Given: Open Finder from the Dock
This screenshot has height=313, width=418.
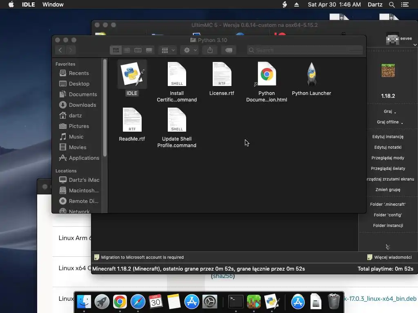Looking at the screenshot, I should click(84, 302).
